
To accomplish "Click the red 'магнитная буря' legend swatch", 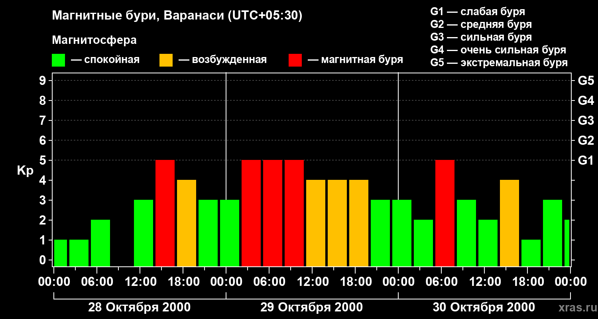I will click(295, 60).
